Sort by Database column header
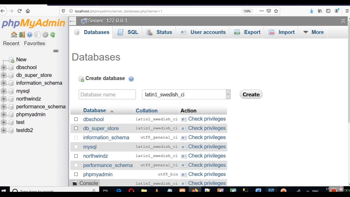Screen dimensions: 350x197 95,111
